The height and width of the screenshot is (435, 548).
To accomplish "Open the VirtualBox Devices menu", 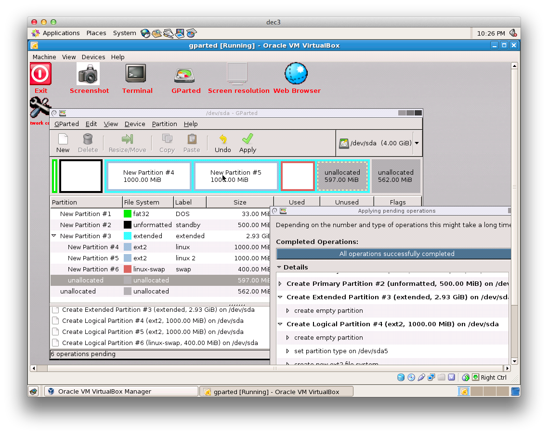I will click(93, 57).
